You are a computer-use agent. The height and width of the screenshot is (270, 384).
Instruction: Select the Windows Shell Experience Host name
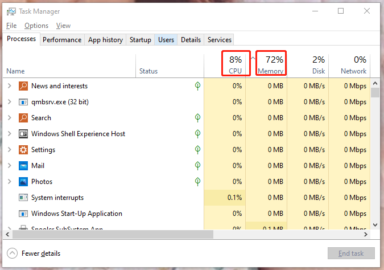click(78, 134)
